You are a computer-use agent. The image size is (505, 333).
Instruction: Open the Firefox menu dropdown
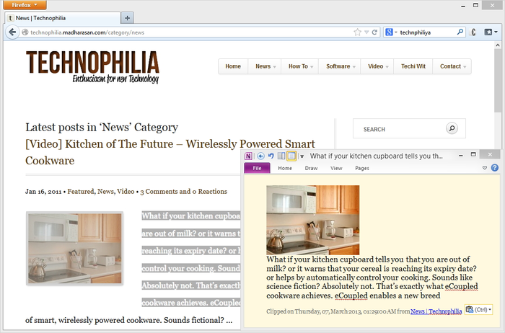[x=25, y=5]
